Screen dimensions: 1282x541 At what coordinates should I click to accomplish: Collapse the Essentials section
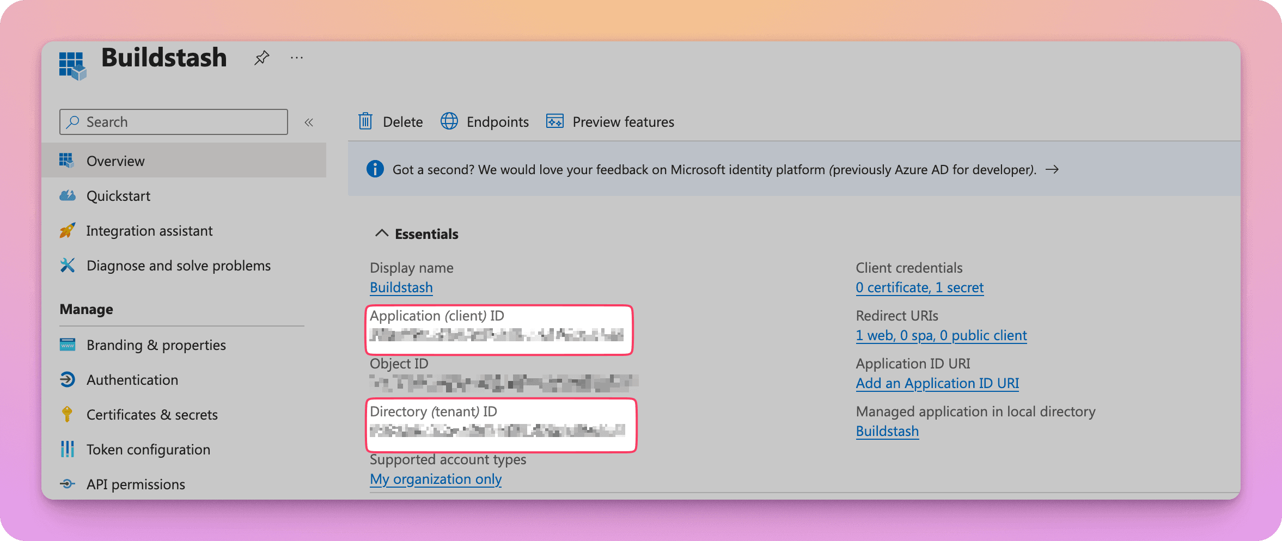(382, 233)
